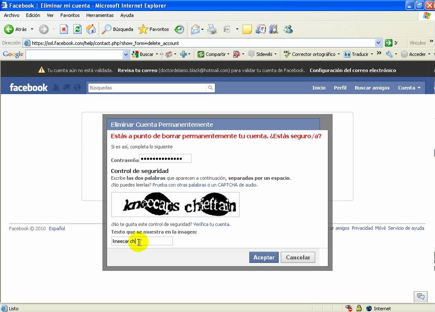435x312 pixels.
Task: Click the Aceptar button
Action: [x=264, y=257]
